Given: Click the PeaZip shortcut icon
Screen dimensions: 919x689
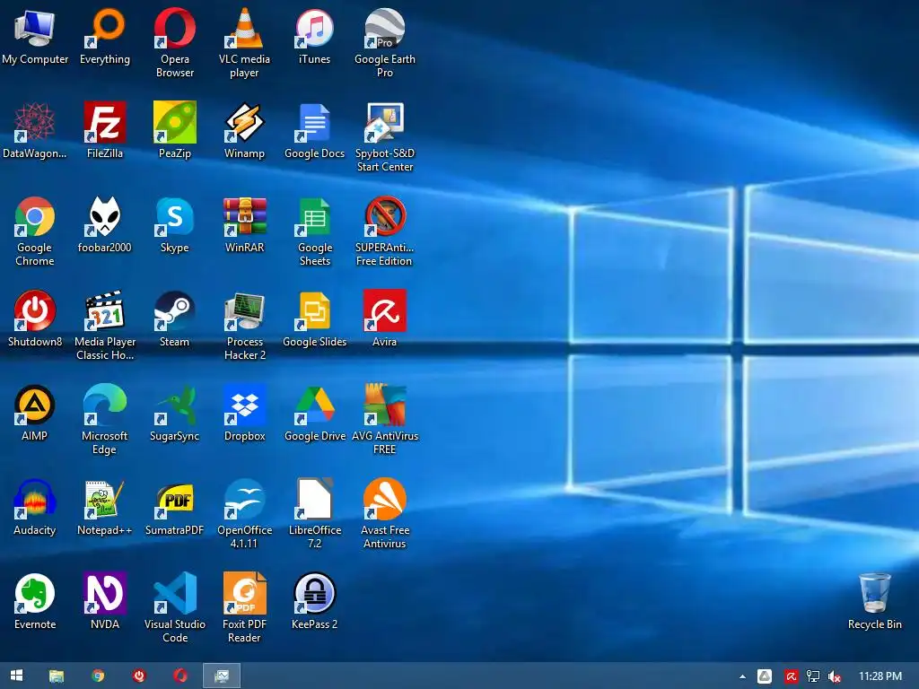Looking at the screenshot, I should tap(175, 130).
